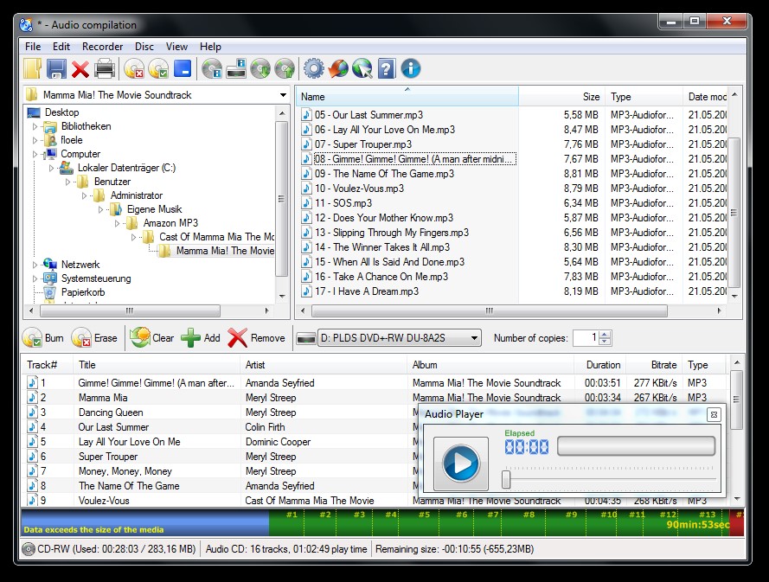Image resolution: width=769 pixels, height=582 pixels.
Task: Click the drive icon beside the recorder dropdown
Action: coord(306,338)
